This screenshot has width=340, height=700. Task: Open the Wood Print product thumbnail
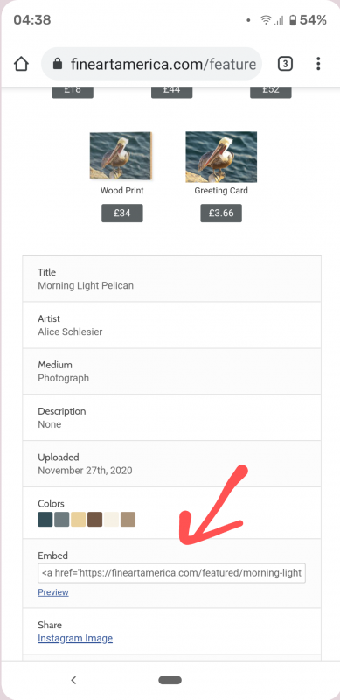tap(121, 156)
